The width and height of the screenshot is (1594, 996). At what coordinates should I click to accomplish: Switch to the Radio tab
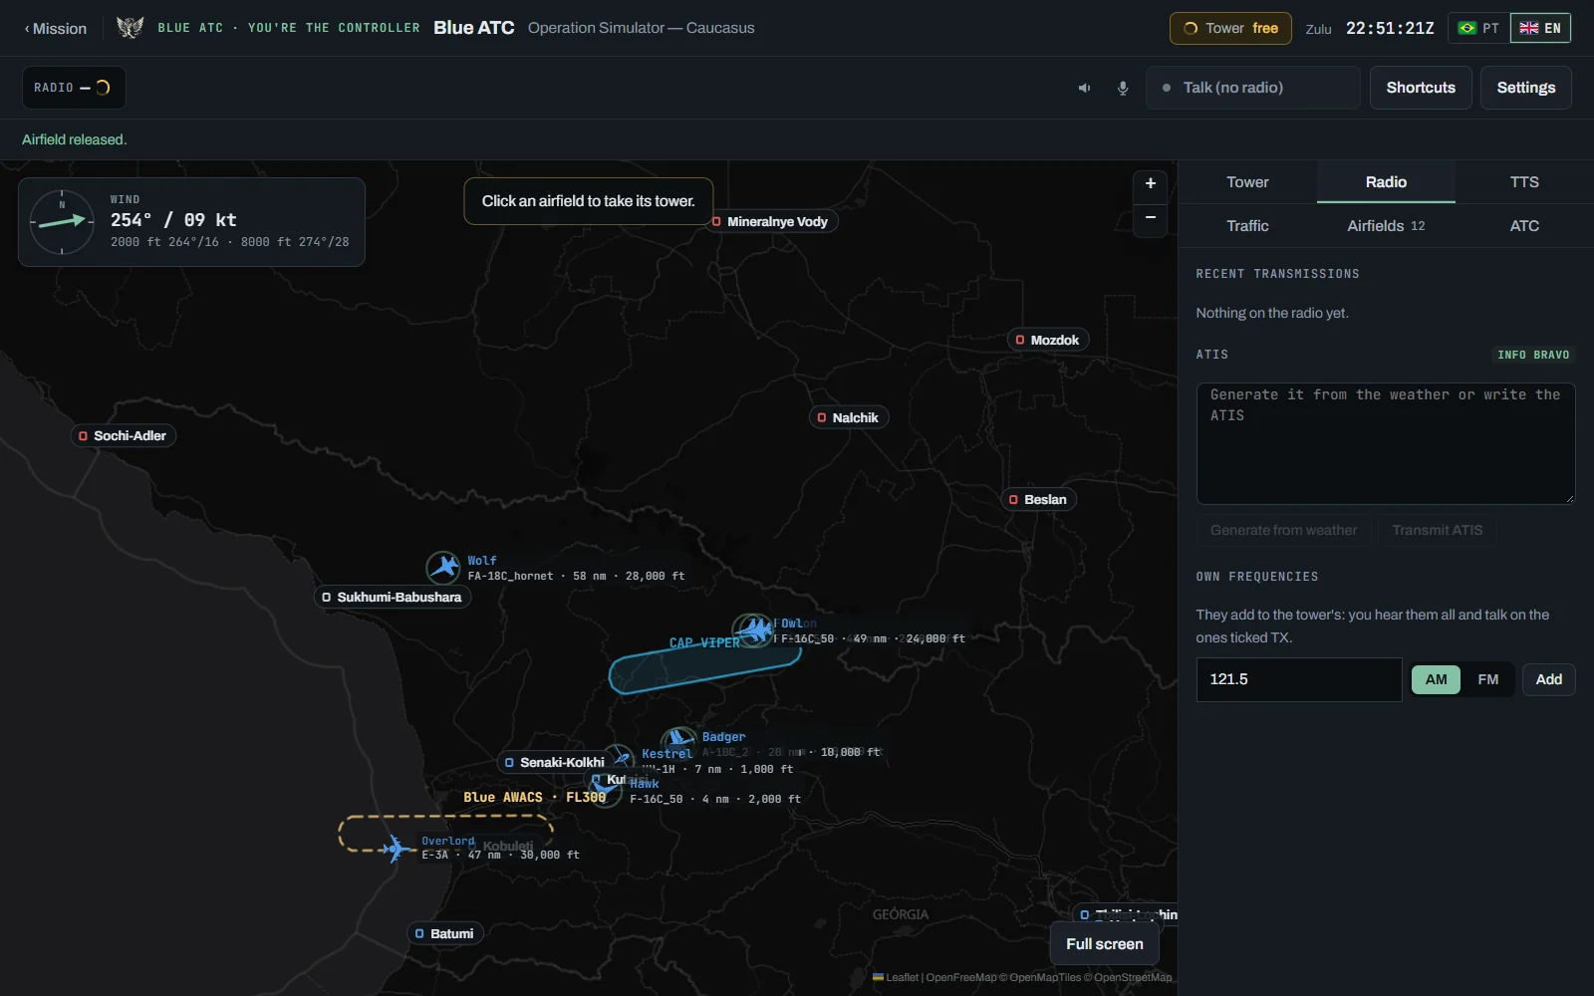(x=1386, y=182)
